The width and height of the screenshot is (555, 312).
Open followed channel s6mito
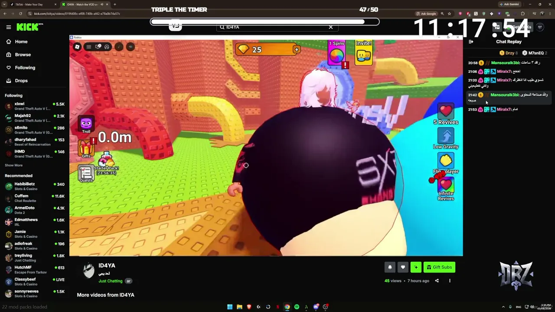35,130
